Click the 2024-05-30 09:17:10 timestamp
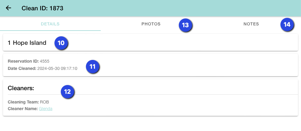This screenshot has width=301, height=131. click(57, 69)
